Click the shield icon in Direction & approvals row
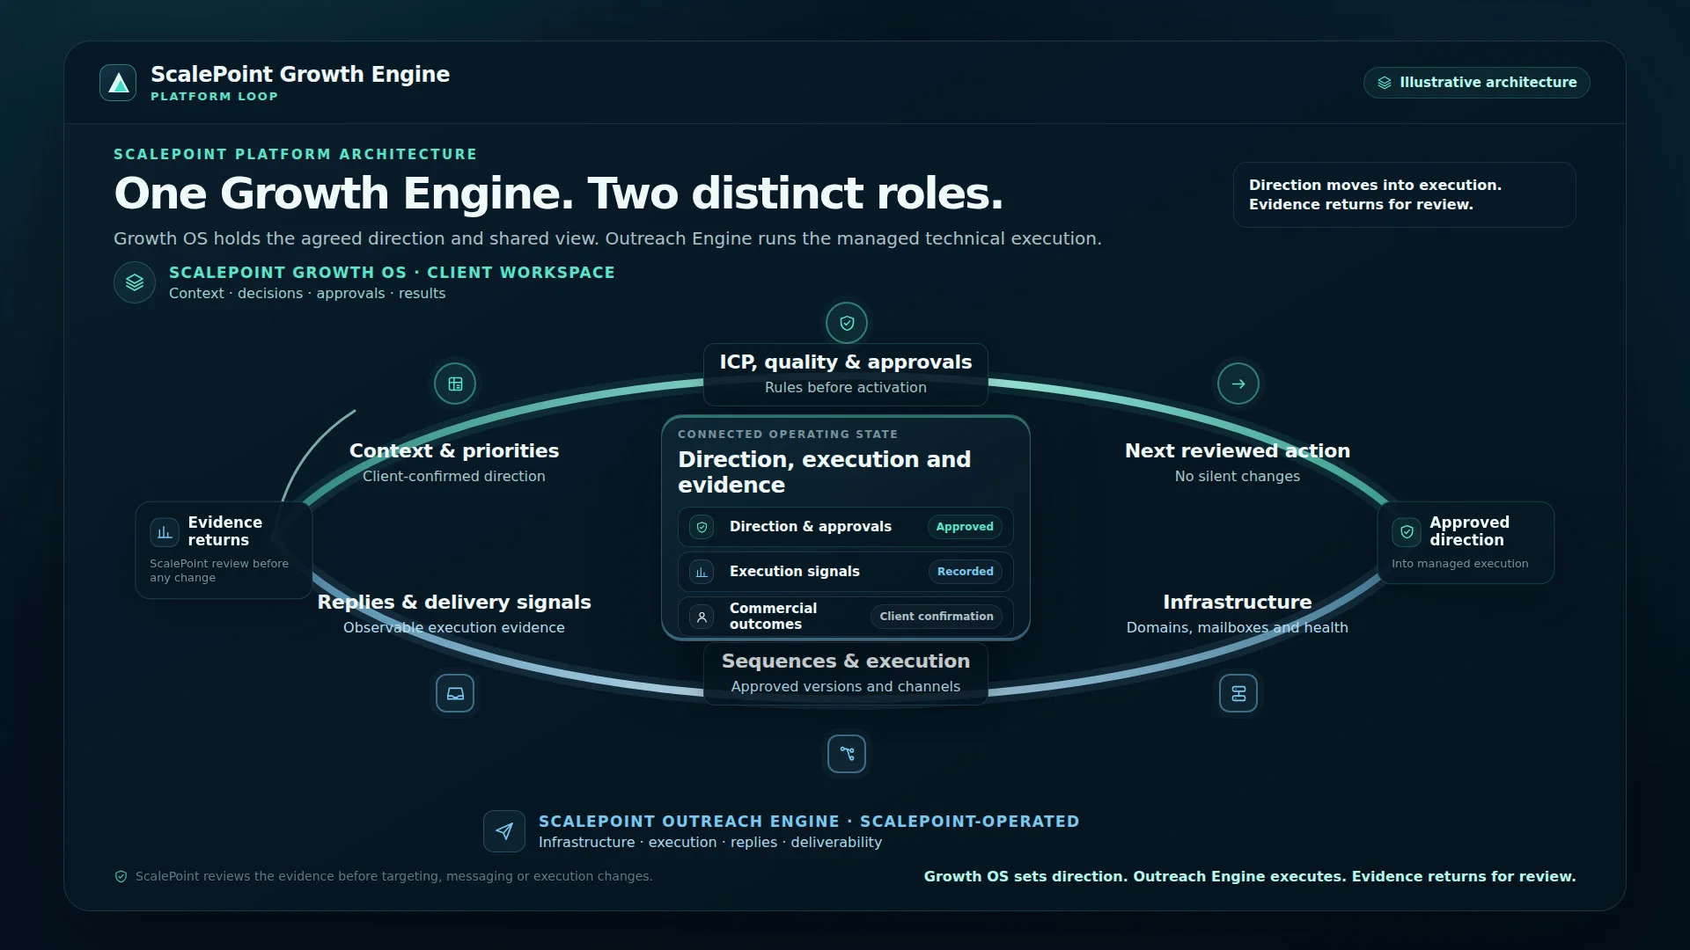 click(702, 527)
